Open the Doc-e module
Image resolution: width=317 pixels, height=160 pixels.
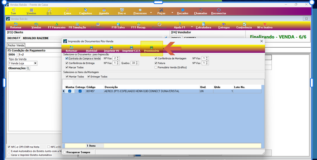click(x=122, y=11)
